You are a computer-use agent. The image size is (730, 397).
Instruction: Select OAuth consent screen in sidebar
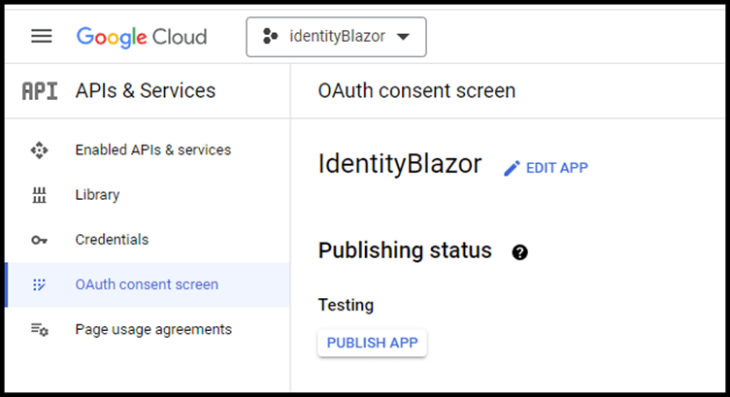(x=148, y=284)
